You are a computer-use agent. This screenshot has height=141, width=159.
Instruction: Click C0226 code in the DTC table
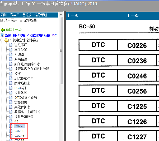pos(137,45)
